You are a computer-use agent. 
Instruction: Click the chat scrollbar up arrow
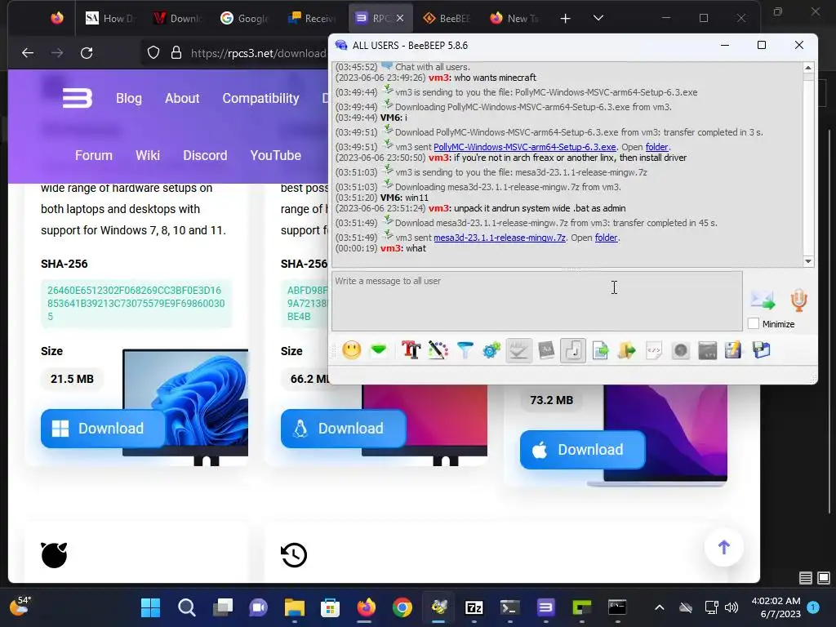pos(808,68)
